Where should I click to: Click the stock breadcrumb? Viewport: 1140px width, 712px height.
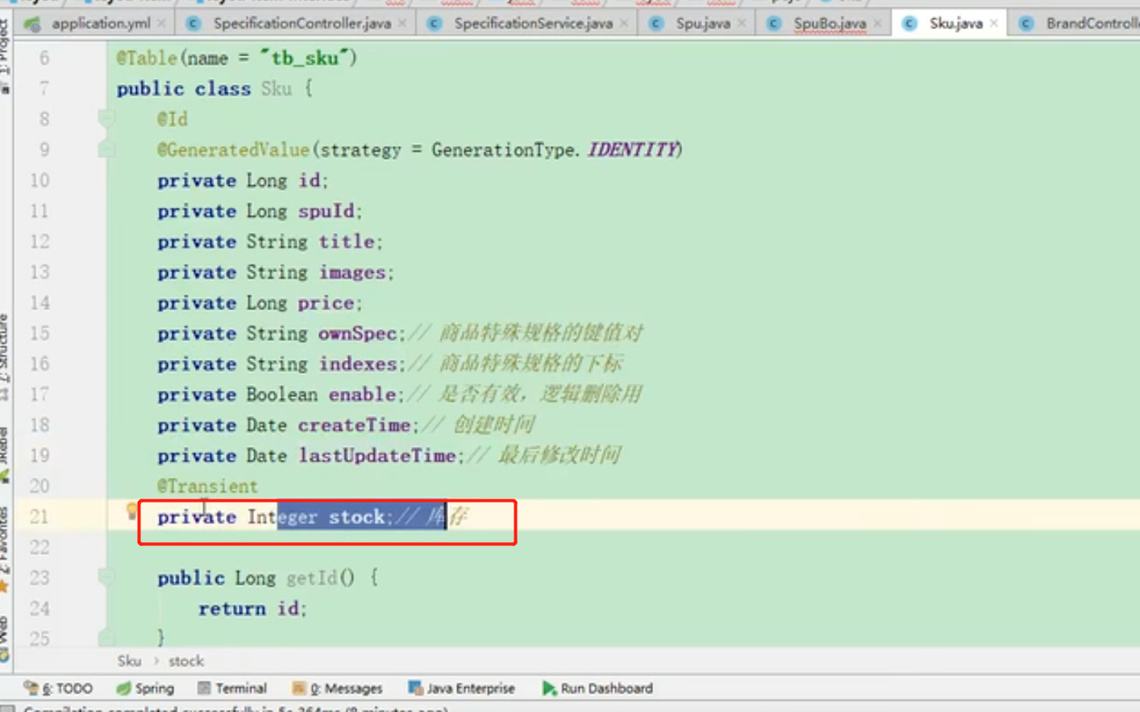(x=186, y=661)
